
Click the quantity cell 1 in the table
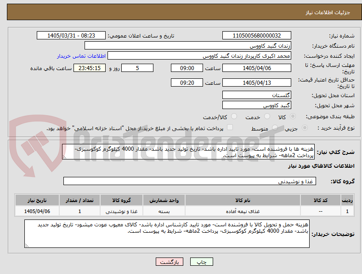79,211
